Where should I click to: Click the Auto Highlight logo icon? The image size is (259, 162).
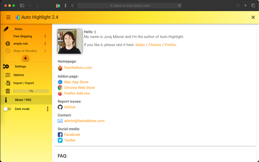click(17, 17)
